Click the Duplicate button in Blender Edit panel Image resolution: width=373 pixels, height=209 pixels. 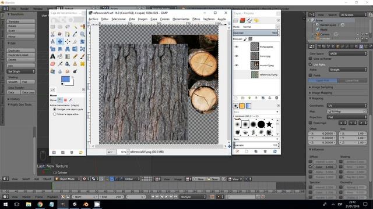[21, 51]
